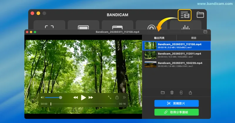The width and height of the screenshot is (235, 123).
Task: Click the import file icon below list
Action: [x=181, y=93]
